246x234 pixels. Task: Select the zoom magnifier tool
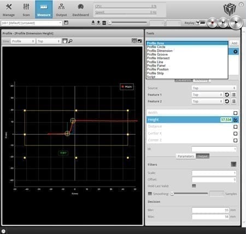[71, 41]
